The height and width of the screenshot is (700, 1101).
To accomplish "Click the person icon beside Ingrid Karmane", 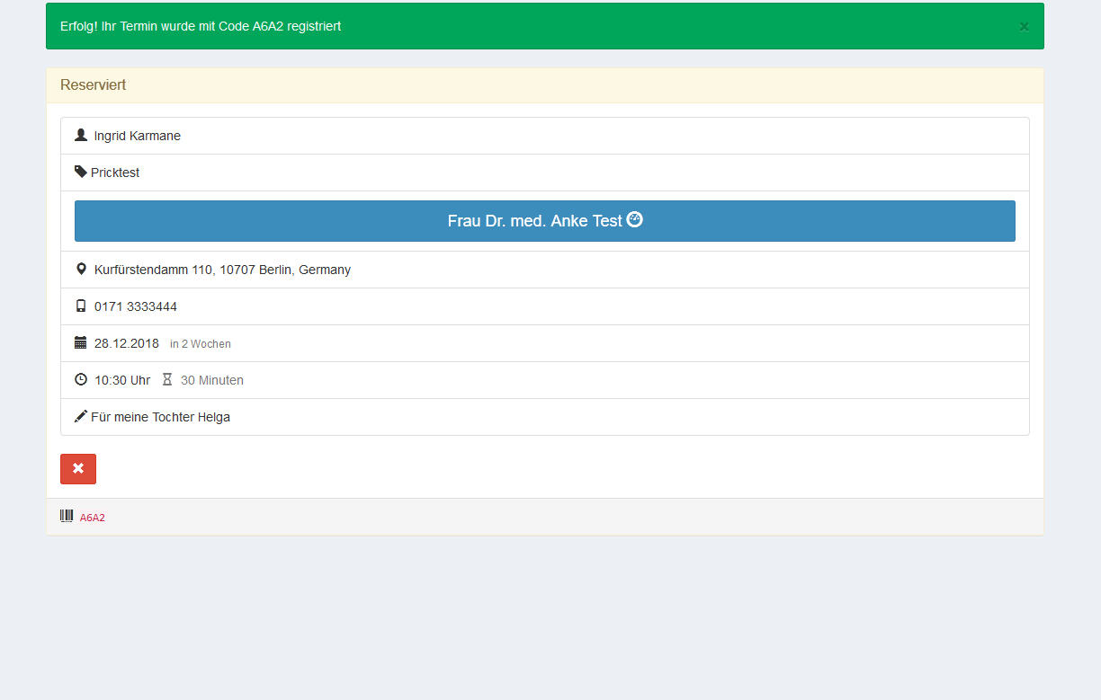I will [x=81, y=136].
